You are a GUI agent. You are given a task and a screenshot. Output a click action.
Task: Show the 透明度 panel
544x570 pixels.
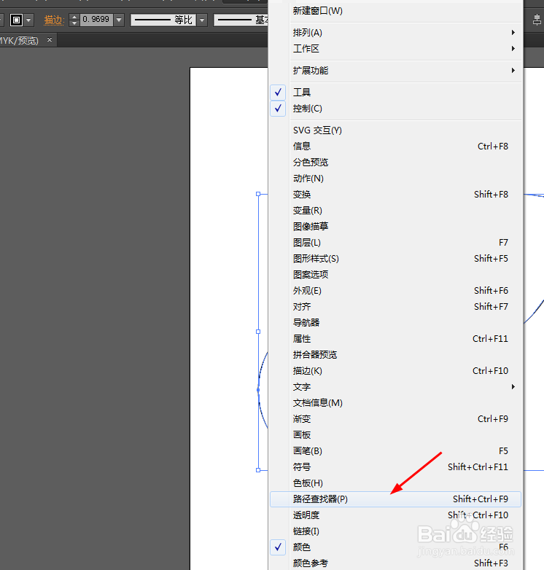pos(396,515)
